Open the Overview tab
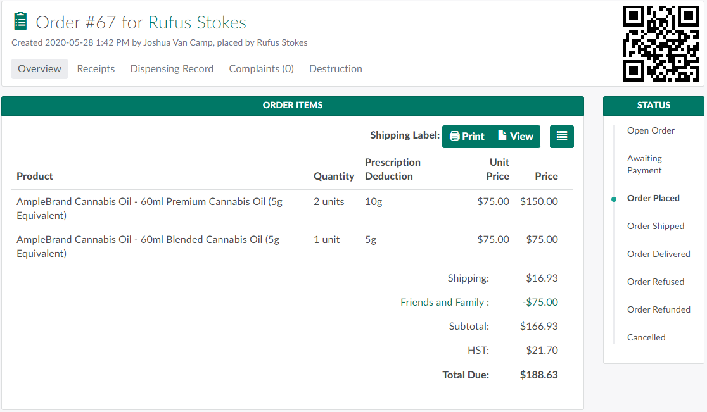The image size is (707, 412). tap(39, 69)
